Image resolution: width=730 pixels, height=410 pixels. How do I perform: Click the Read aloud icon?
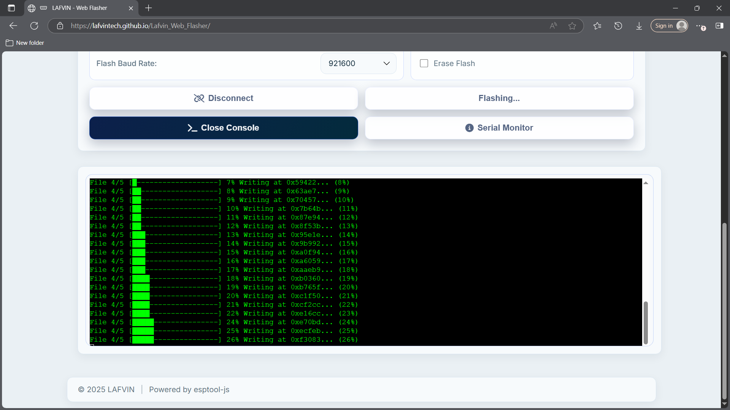click(553, 26)
